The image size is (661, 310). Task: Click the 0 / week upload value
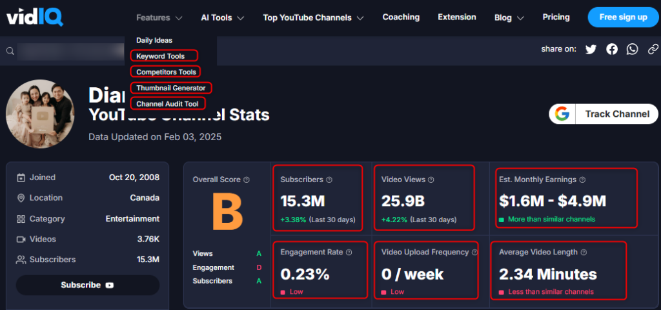click(x=412, y=274)
